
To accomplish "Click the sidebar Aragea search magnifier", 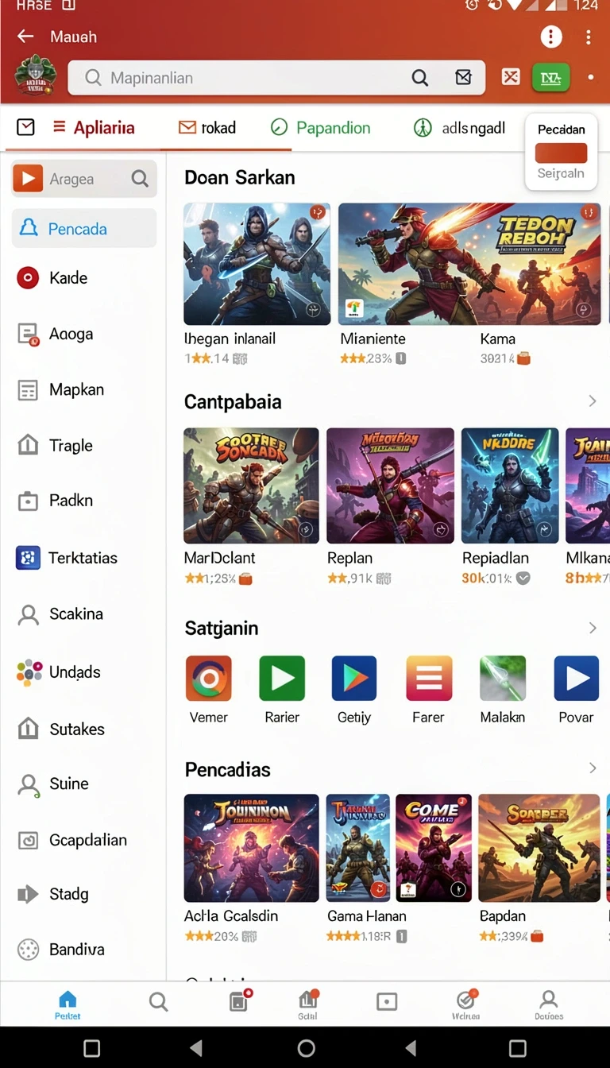I will click(x=141, y=179).
